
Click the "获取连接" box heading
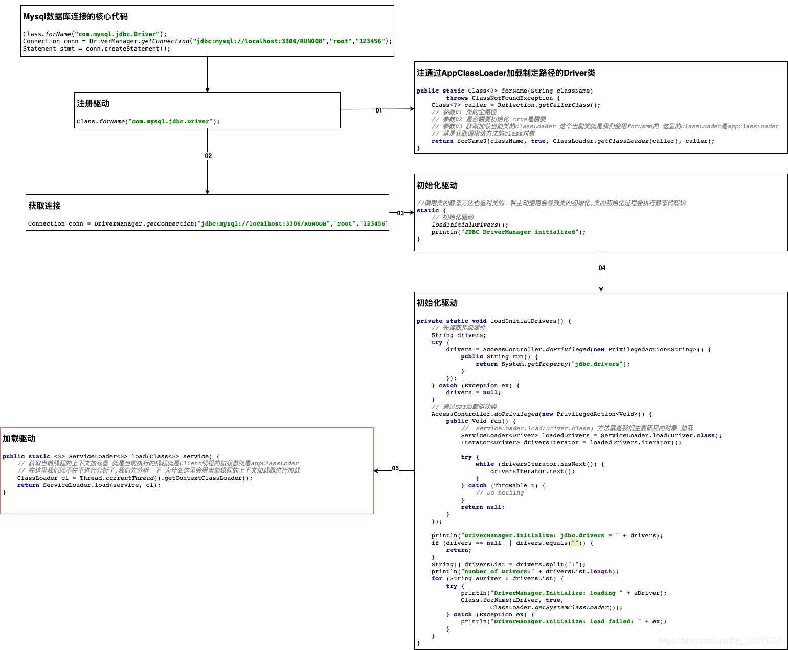point(44,206)
